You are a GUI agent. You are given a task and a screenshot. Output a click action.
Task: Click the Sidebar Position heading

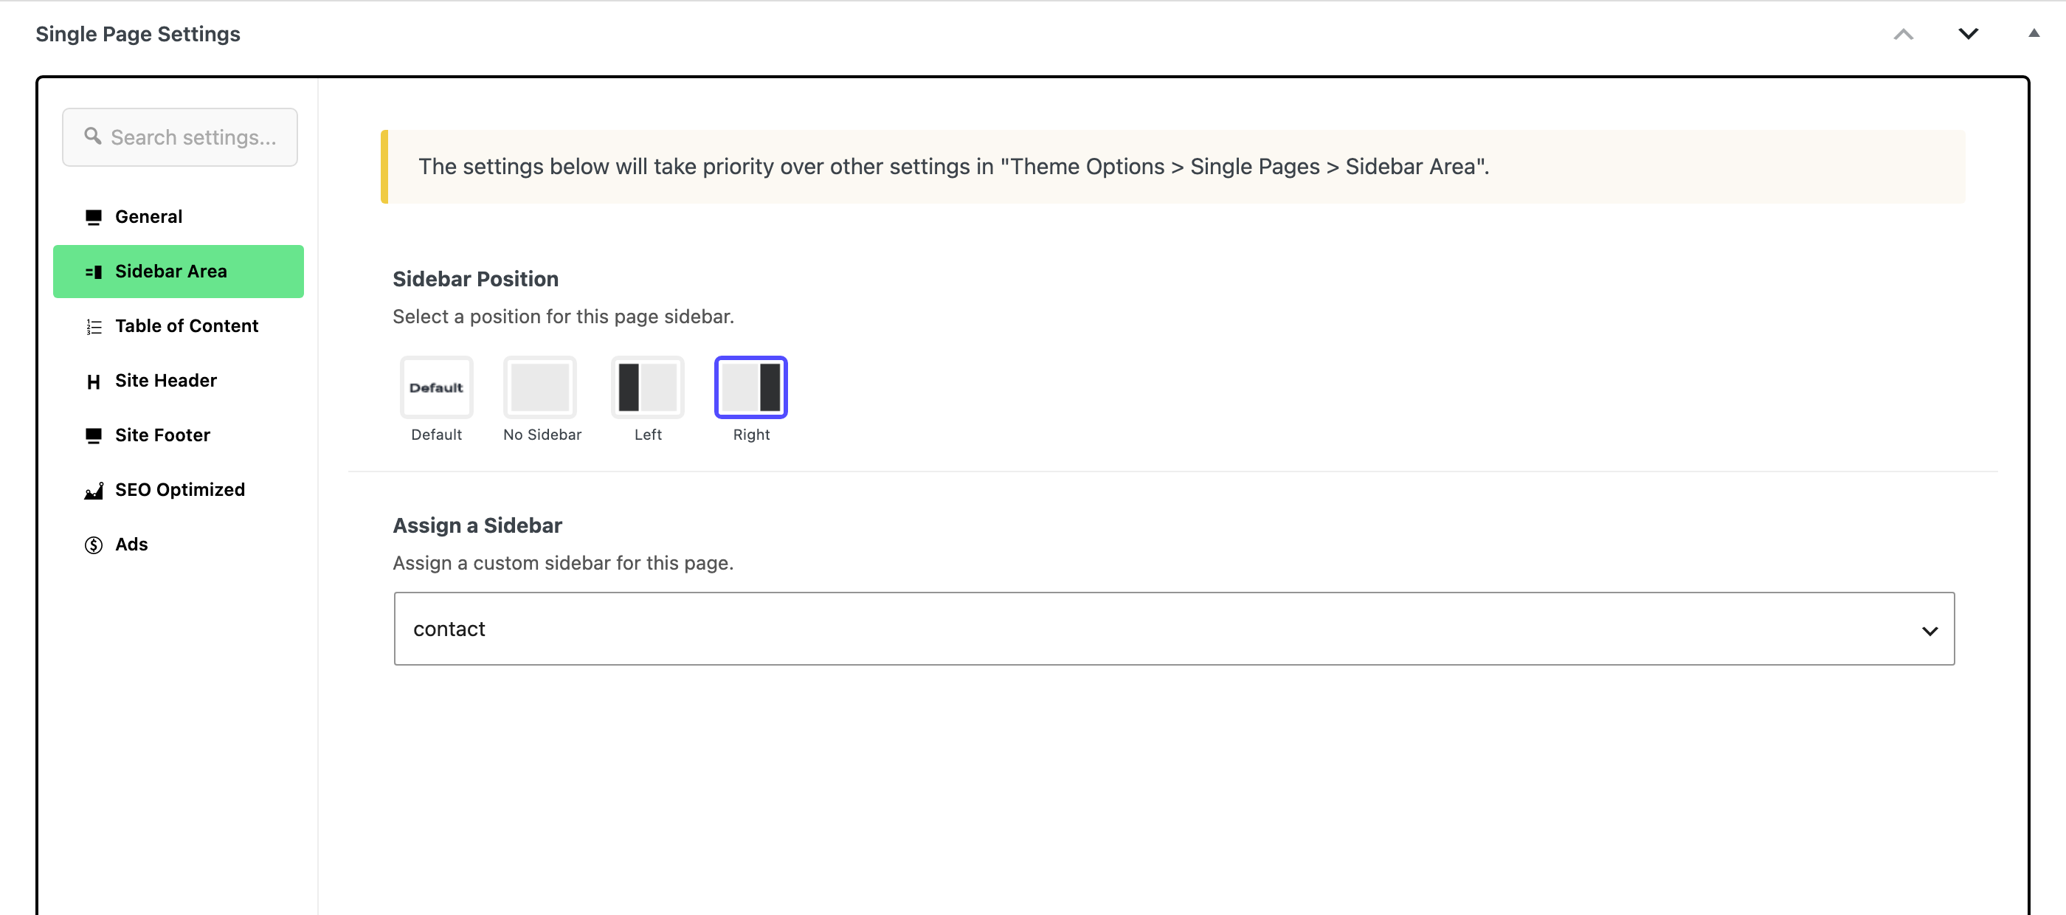pyautogui.click(x=476, y=279)
